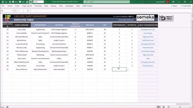Click the highlighted table icon in title bar

click(31, 2)
